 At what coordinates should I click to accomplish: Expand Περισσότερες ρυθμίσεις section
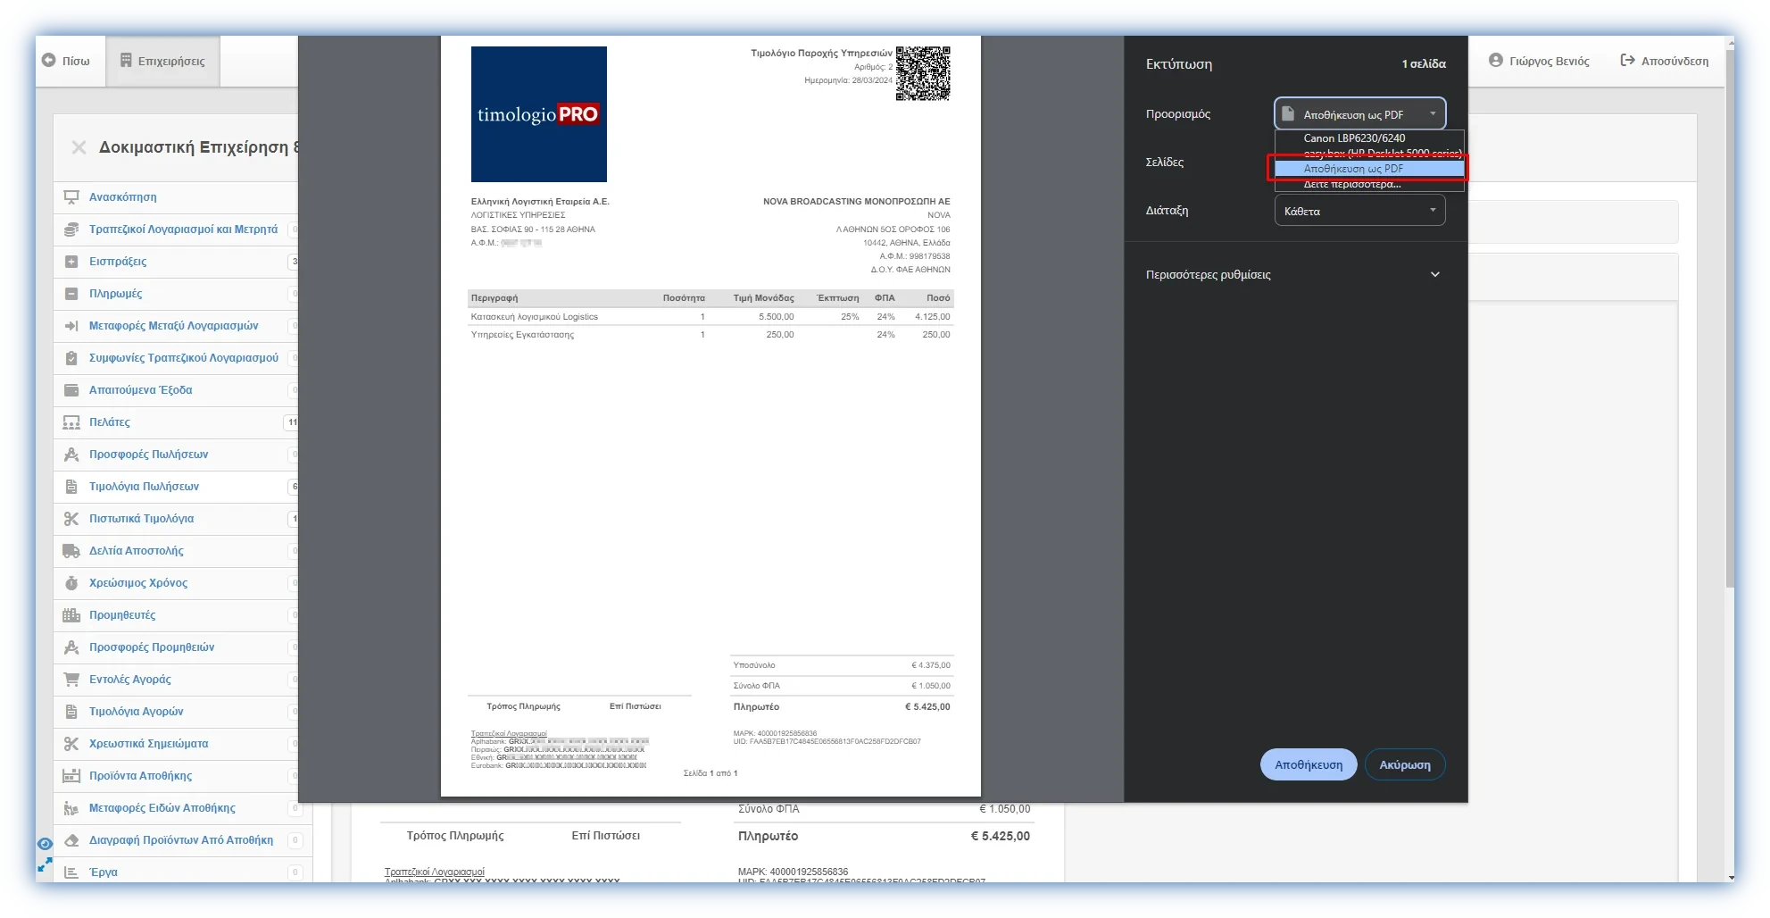click(1434, 275)
